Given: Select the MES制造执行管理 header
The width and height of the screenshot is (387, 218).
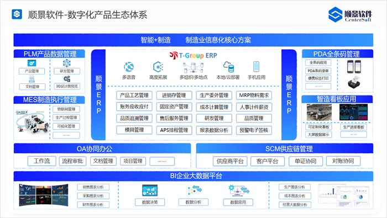Looking at the screenshot, I should point(49,100).
